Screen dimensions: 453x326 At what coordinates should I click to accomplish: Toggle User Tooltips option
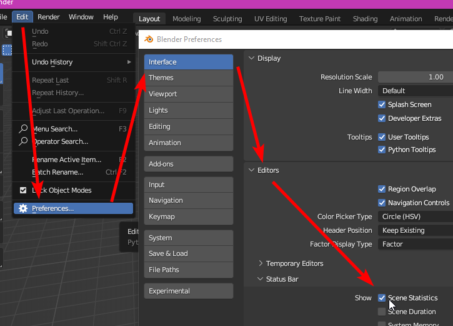pyautogui.click(x=382, y=137)
